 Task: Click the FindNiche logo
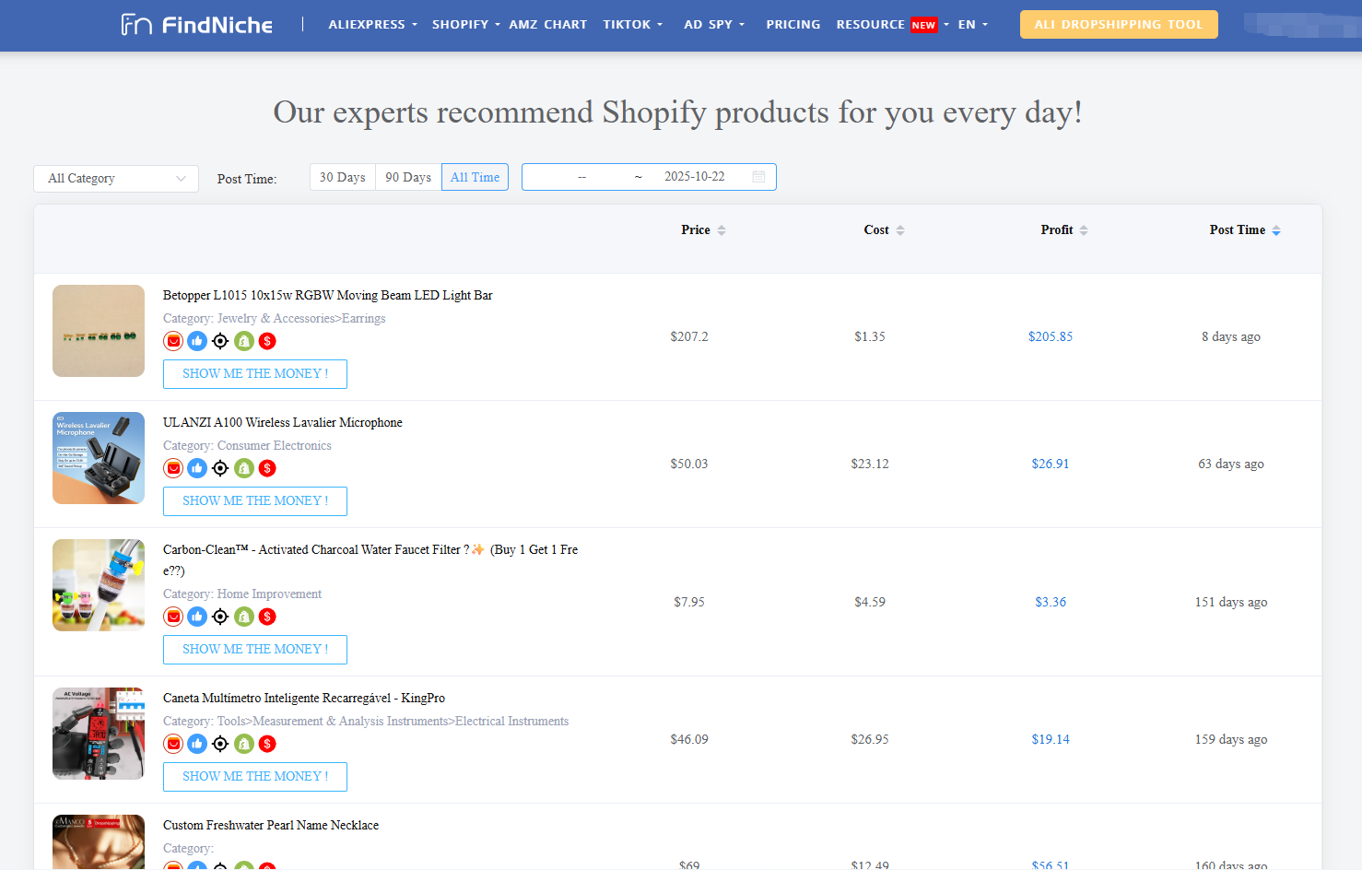click(x=197, y=25)
